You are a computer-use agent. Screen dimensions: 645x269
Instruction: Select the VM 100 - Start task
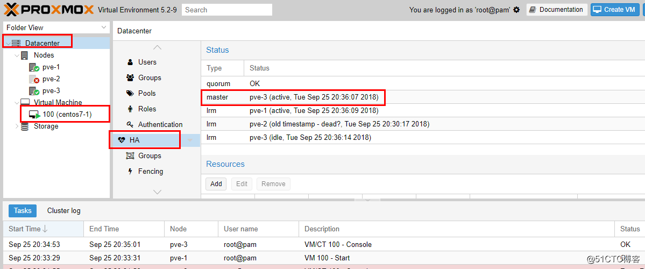pyautogui.click(x=324, y=258)
